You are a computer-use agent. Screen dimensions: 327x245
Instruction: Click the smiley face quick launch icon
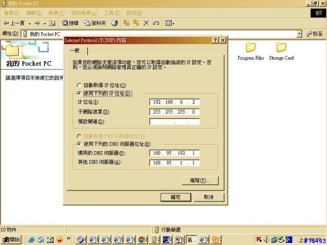60,240
